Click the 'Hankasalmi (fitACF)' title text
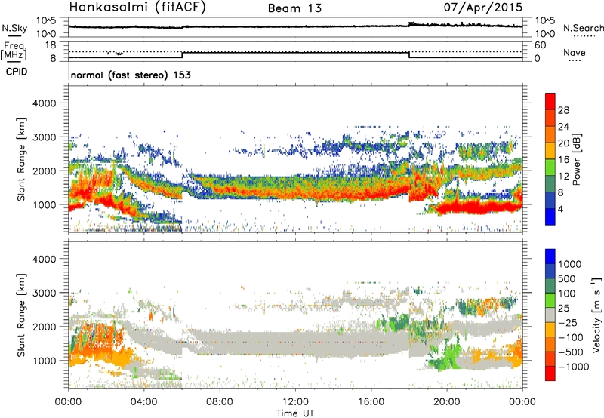 [137, 8]
